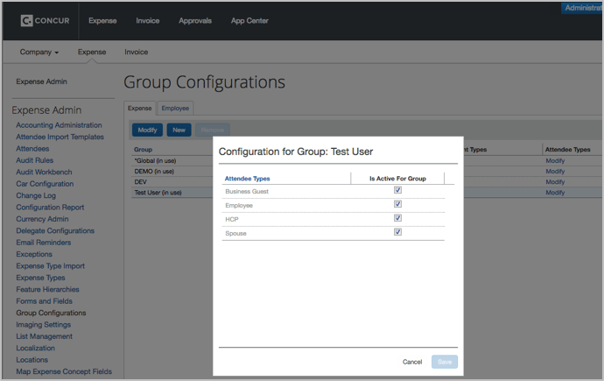
Task: Click the Save button in dialog
Action: pos(444,362)
